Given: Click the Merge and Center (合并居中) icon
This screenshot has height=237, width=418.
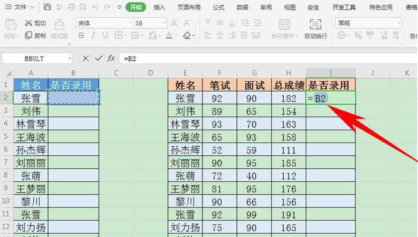Looking at the screenshot, I should (x=284, y=24).
